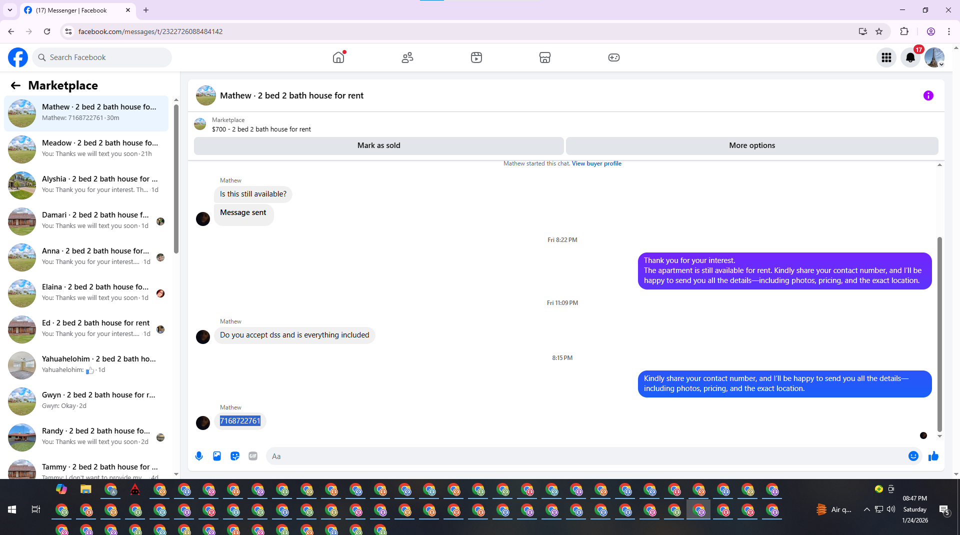The height and width of the screenshot is (535, 960).
Task: Select the Damari conversation
Action: pos(86,221)
